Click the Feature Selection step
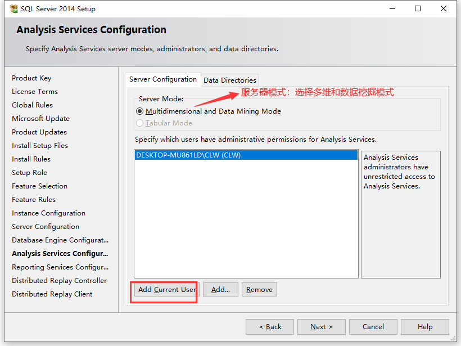The height and width of the screenshot is (346, 461). pyautogui.click(x=40, y=186)
